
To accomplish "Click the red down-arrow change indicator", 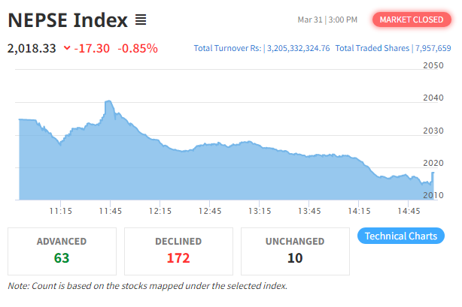I will 67,47.
